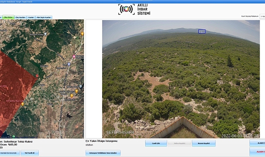Switch to the Alan Seçim Ayarları tab

[43, 17]
